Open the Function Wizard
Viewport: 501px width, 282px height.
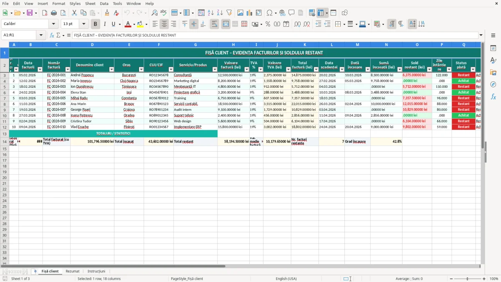coord(52,35)
